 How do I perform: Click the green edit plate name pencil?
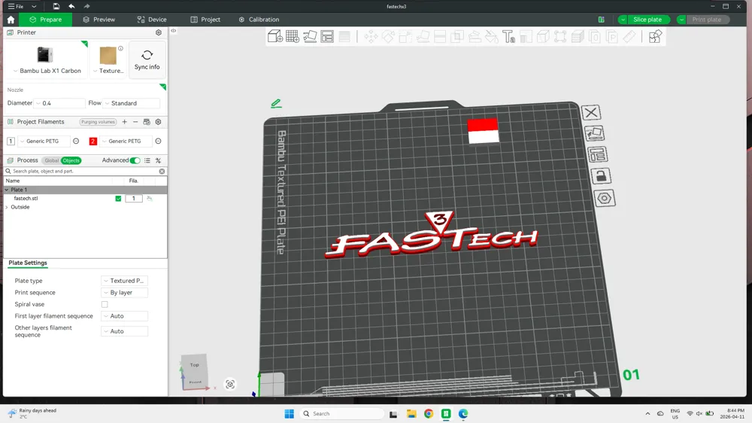pos(276,103)
